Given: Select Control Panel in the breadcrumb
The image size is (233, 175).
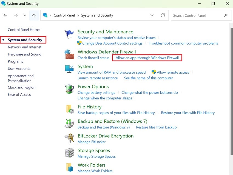Looking at the screenshot, I should point(64,15).
